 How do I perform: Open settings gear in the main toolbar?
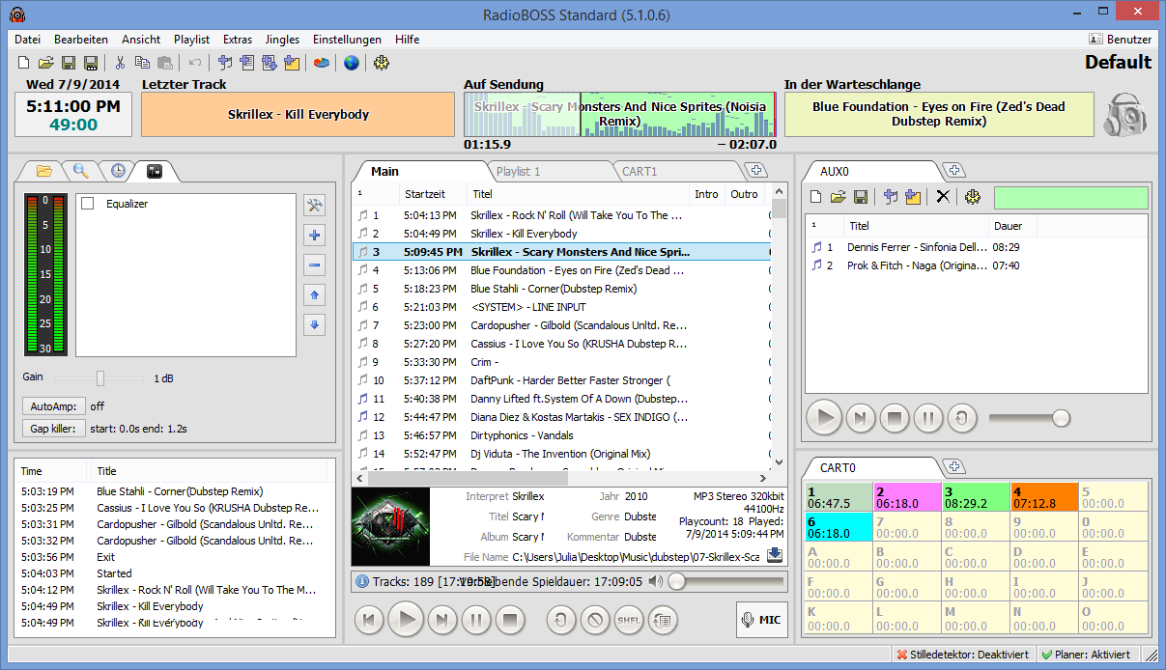[x=381, y=63]
